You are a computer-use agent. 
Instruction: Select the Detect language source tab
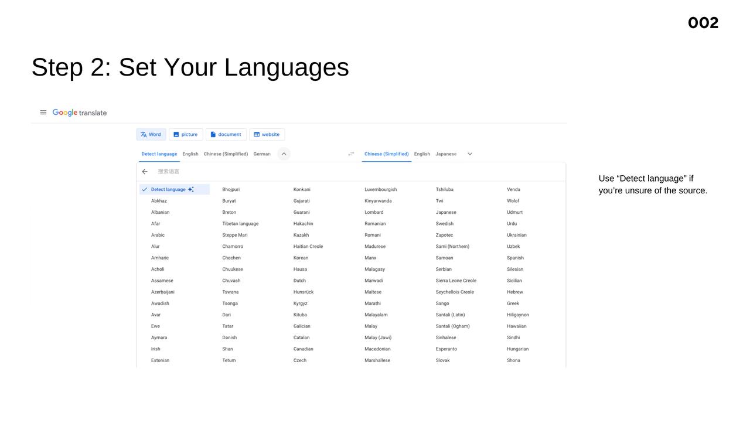coord(159,154)
